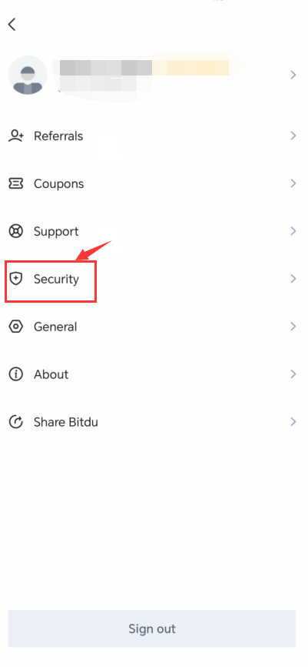
Task: Open the chevron next to Security
Action: tap(293, 279)
